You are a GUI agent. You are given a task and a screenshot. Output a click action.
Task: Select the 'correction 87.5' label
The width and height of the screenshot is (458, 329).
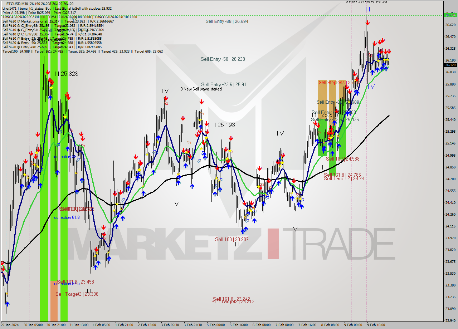(x=67, y=284)
